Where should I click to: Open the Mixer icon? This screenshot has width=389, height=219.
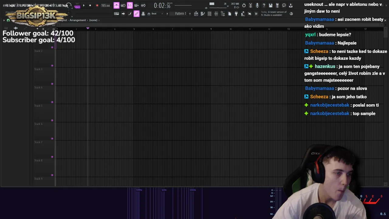216,14
